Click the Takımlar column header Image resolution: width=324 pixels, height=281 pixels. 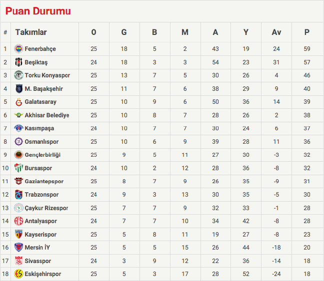coord(31,32)
